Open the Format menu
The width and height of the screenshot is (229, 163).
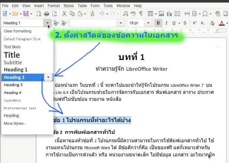pyautogui.click(x=54, y=6)
